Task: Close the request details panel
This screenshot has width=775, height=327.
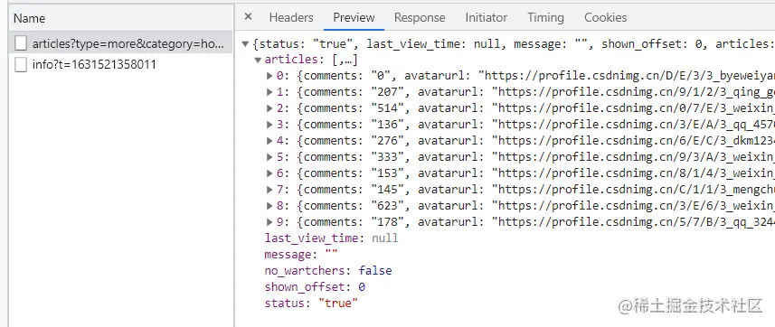Action: (248, 17)
